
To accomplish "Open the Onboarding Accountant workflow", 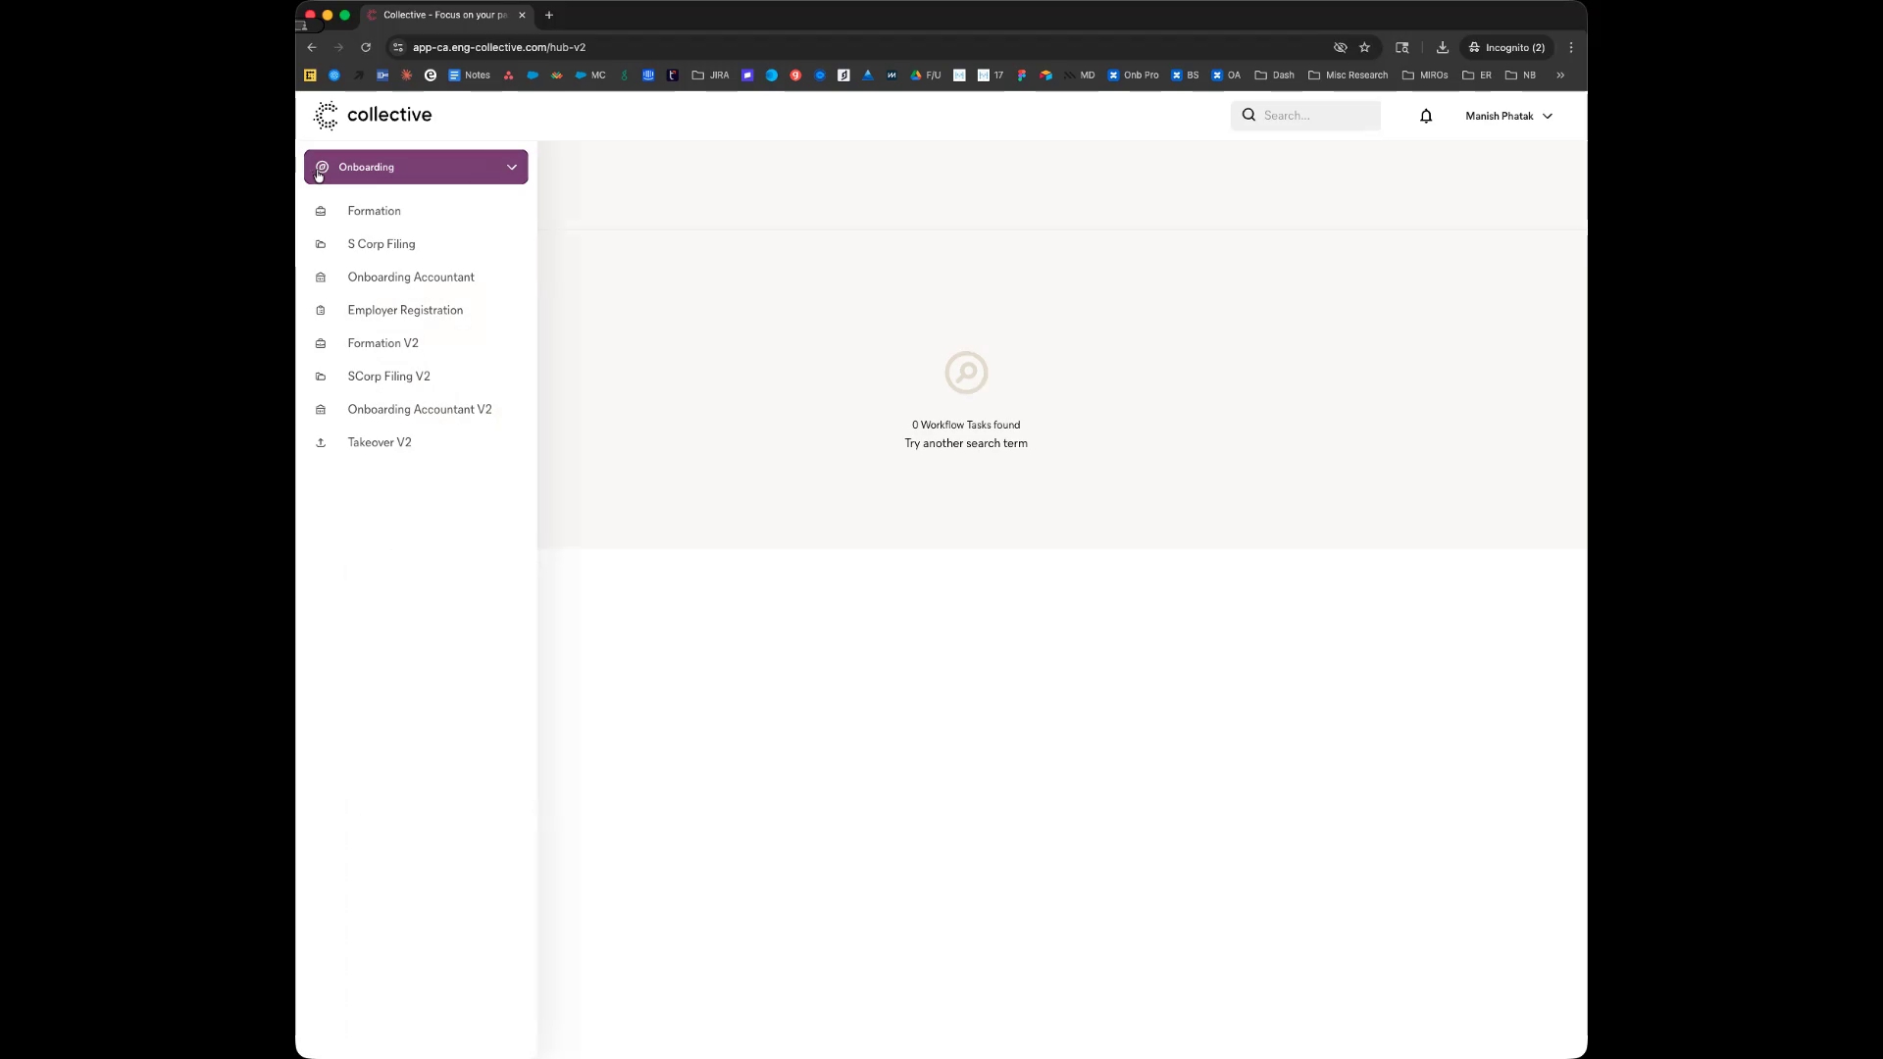I will (x=410, y=277).
